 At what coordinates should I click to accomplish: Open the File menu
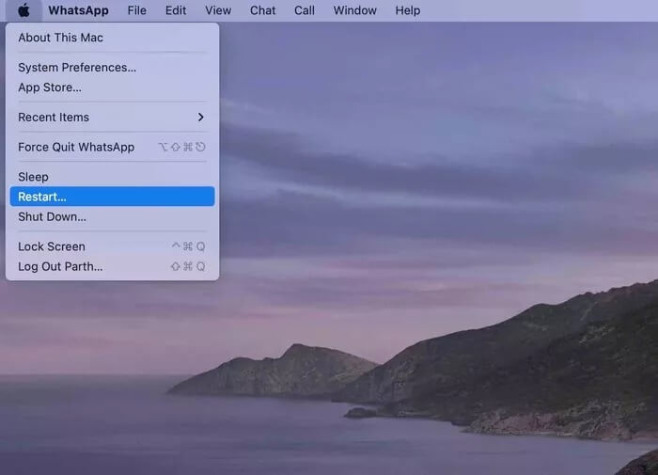point(137,10)
